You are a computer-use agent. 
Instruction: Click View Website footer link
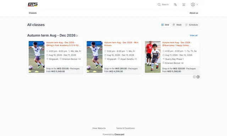[x=99, y=128]
